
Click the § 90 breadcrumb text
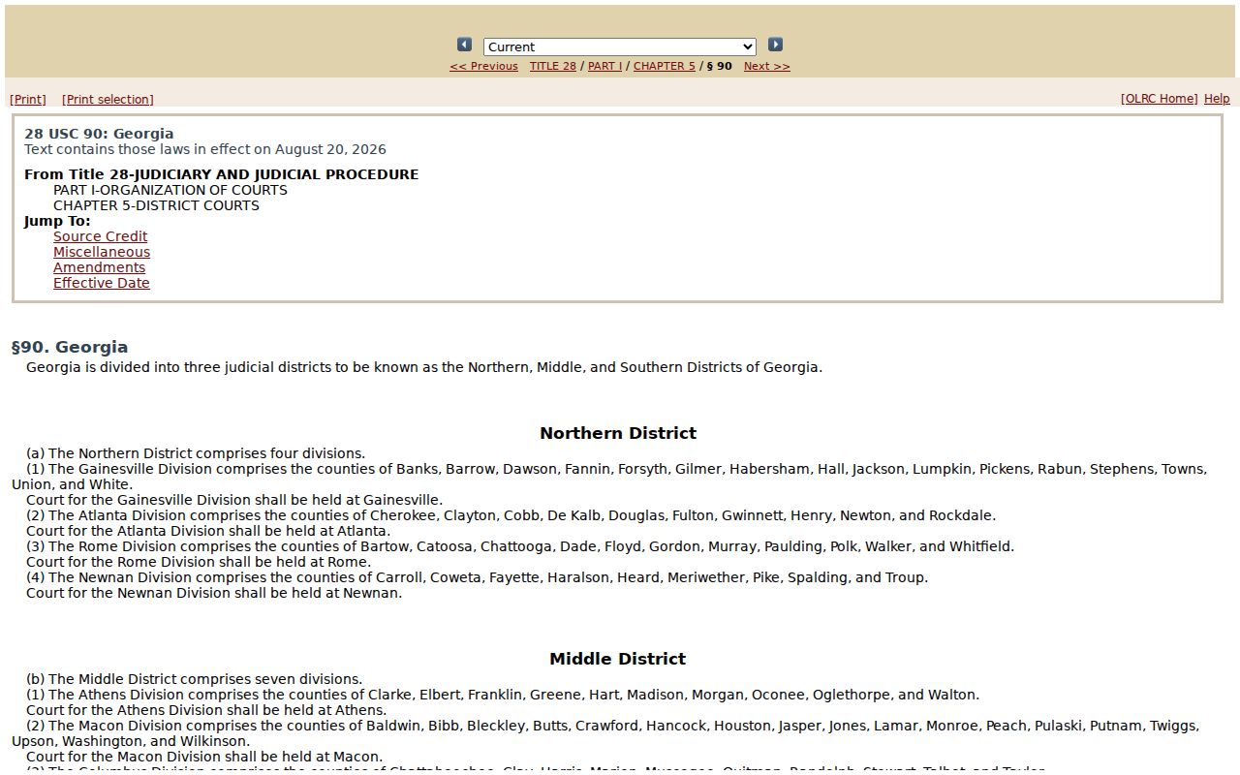719,66
